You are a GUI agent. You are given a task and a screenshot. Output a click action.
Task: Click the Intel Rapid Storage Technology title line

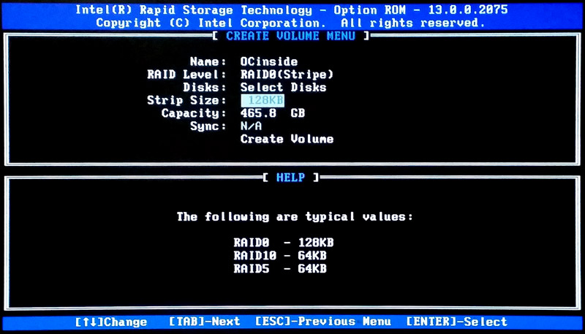pyautogui.click(x=291, y=10)
